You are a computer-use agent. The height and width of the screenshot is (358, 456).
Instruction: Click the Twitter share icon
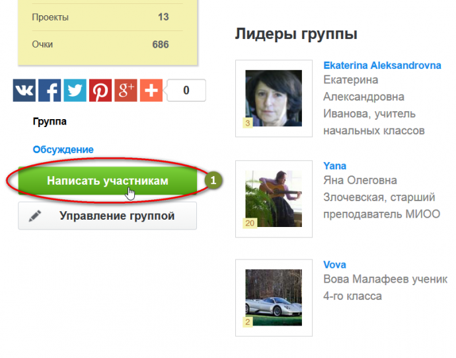coord(75,91)
